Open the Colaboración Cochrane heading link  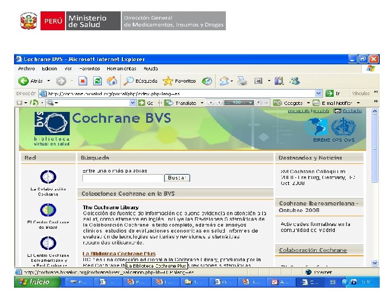pos(313,250)
